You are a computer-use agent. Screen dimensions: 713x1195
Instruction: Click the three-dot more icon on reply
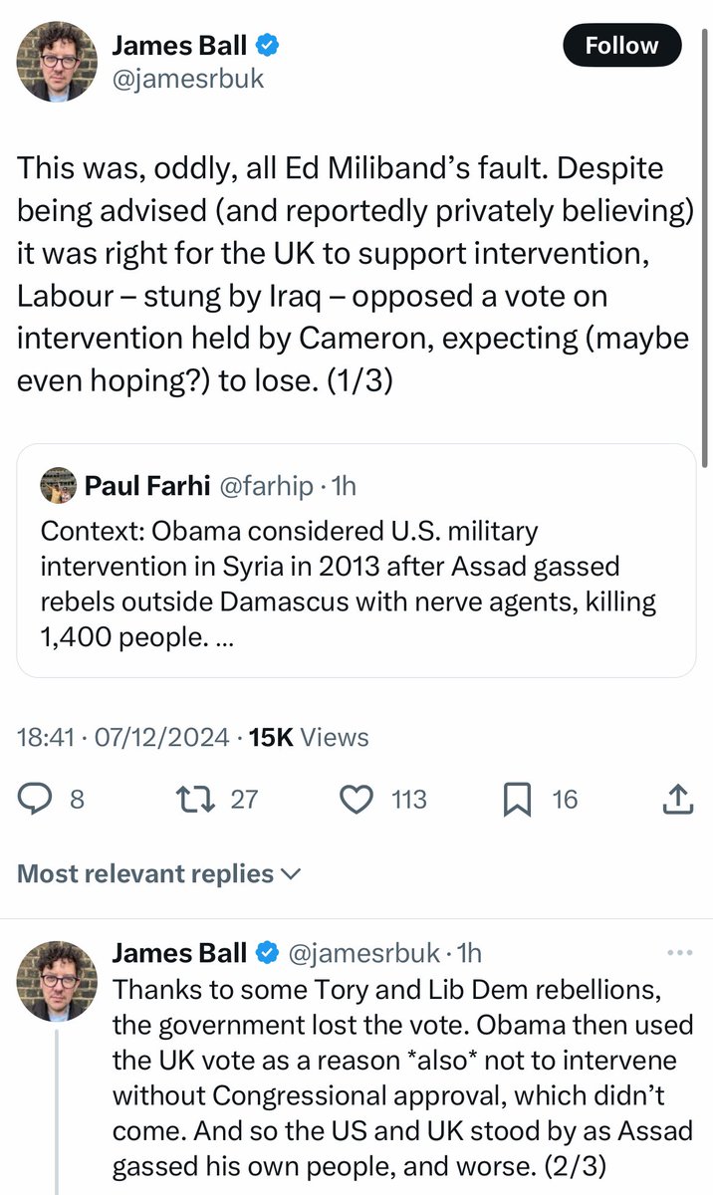point(679,953)
